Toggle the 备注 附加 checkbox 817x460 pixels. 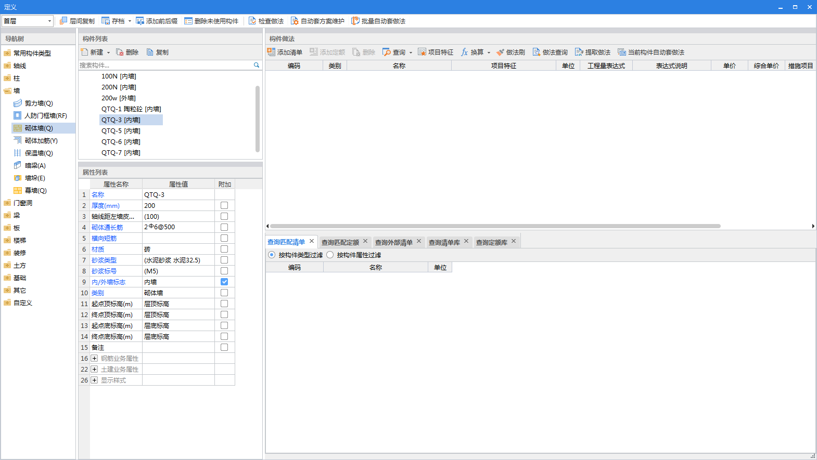click(224, 347)
